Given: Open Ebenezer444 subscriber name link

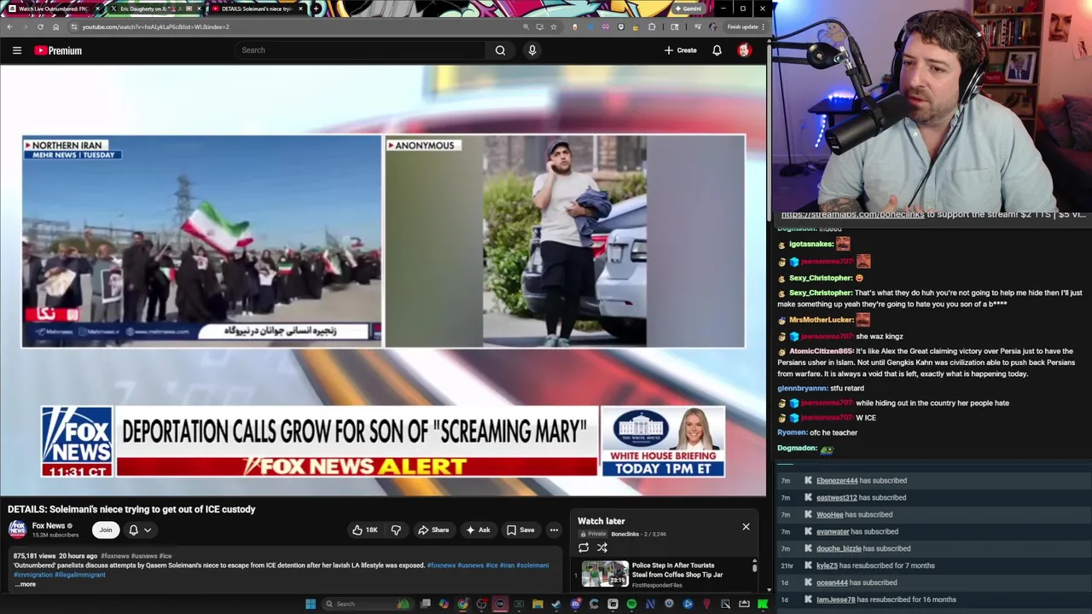Looking at the screenshot, I should (837, 481).
